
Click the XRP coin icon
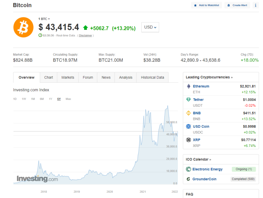pyautogui.click(x=188, y=140)
